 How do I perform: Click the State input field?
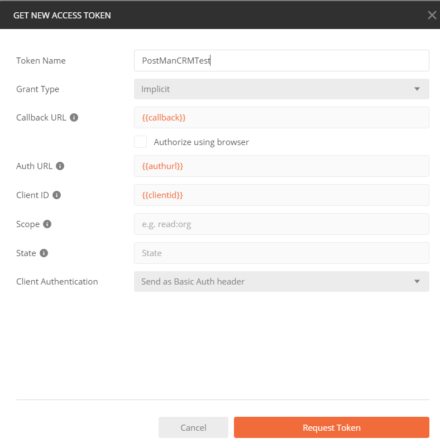tap(281, 253)
